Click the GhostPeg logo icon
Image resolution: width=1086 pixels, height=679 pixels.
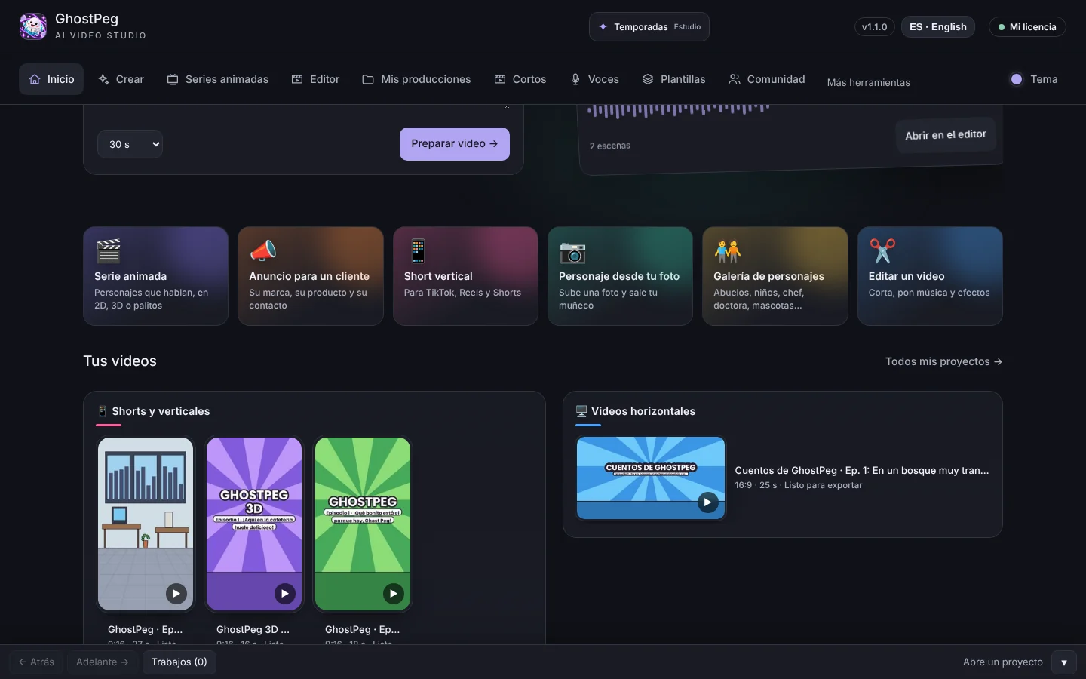32,26
